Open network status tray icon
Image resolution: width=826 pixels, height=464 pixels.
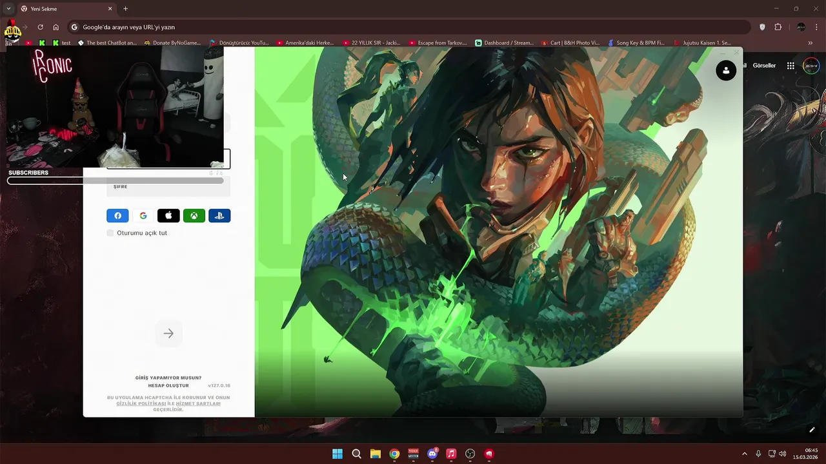tap(772, 454)
